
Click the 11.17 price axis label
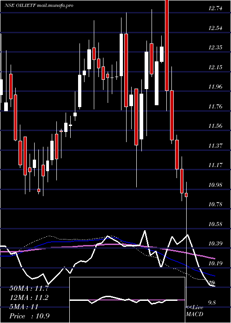[x=215, y=165]
